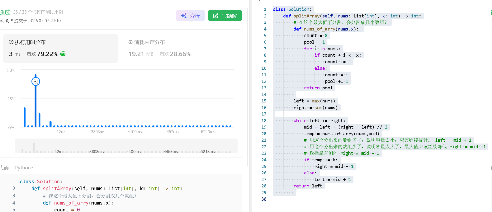This screenshot has width=492, height=212.
Task: Click the clock icon beside 执行用时分布
Action: pos(11,42)
